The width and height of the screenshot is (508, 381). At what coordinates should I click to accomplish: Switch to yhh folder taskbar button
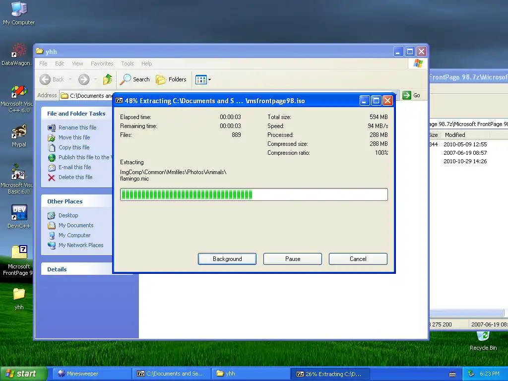coord(251,374)
